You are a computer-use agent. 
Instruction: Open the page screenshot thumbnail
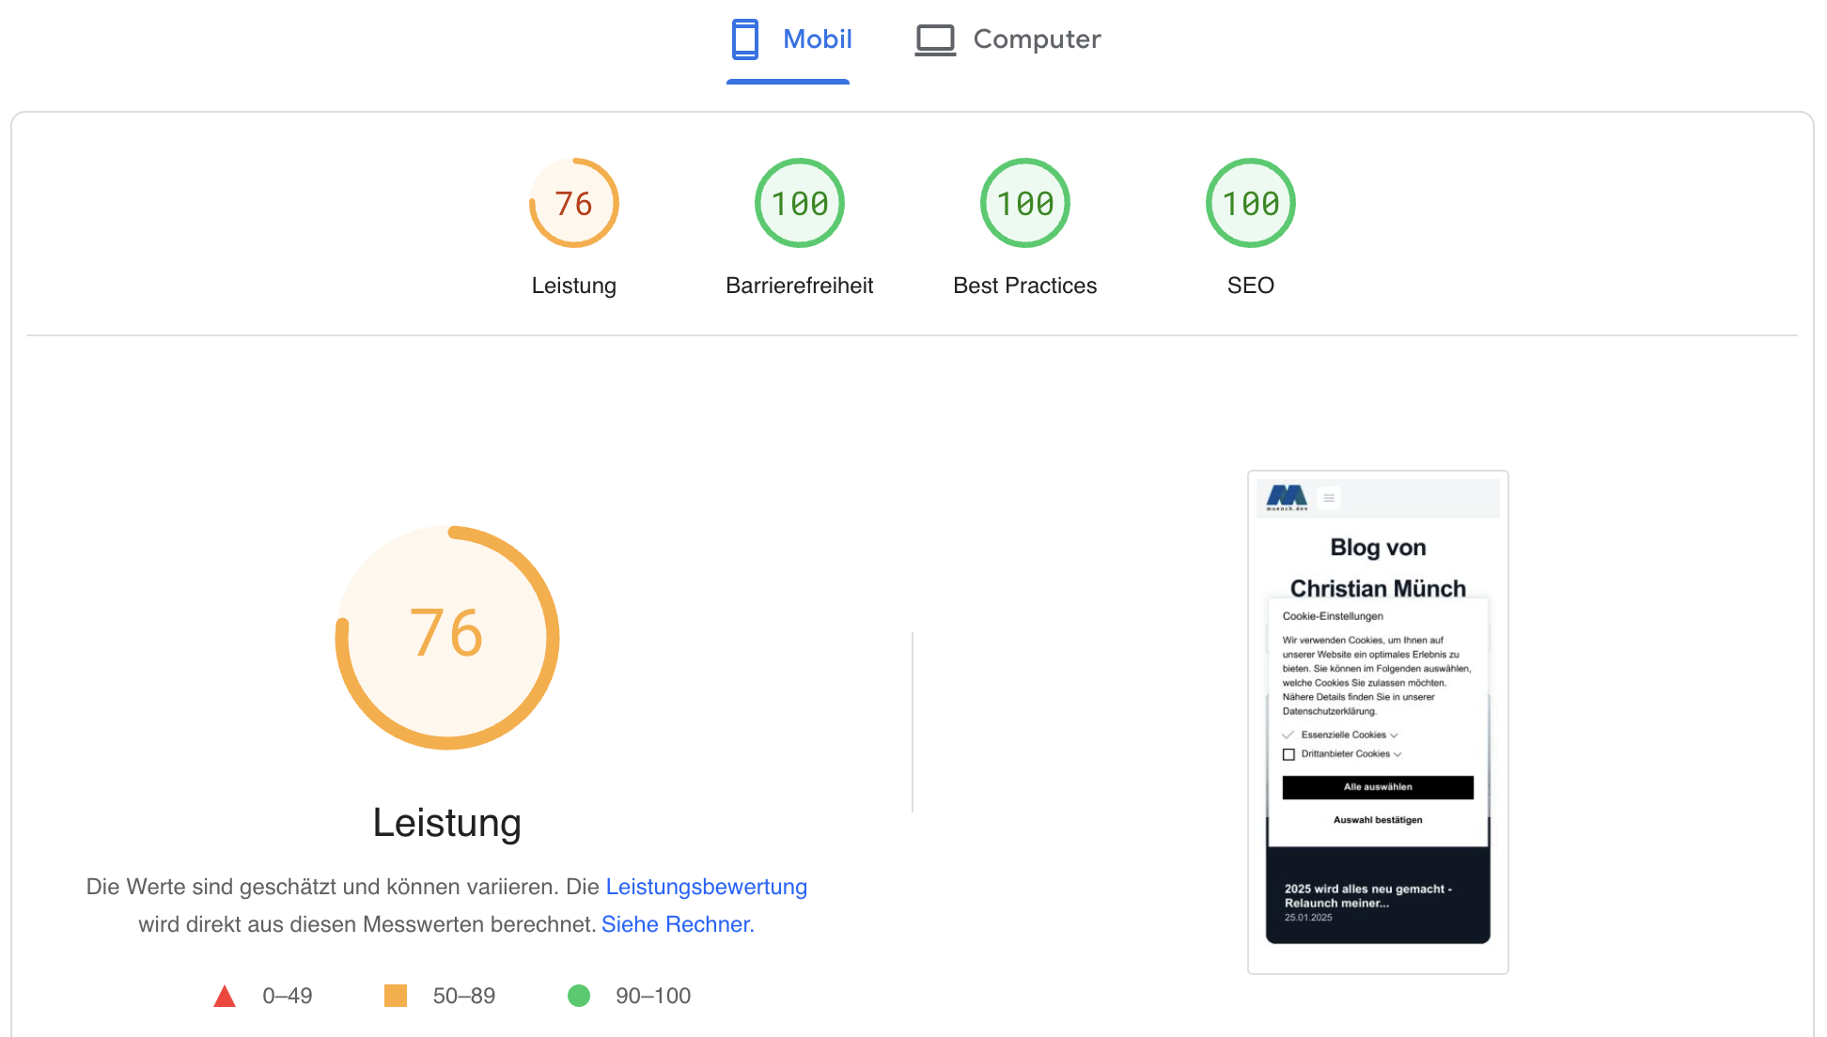tap(1378, 721)
